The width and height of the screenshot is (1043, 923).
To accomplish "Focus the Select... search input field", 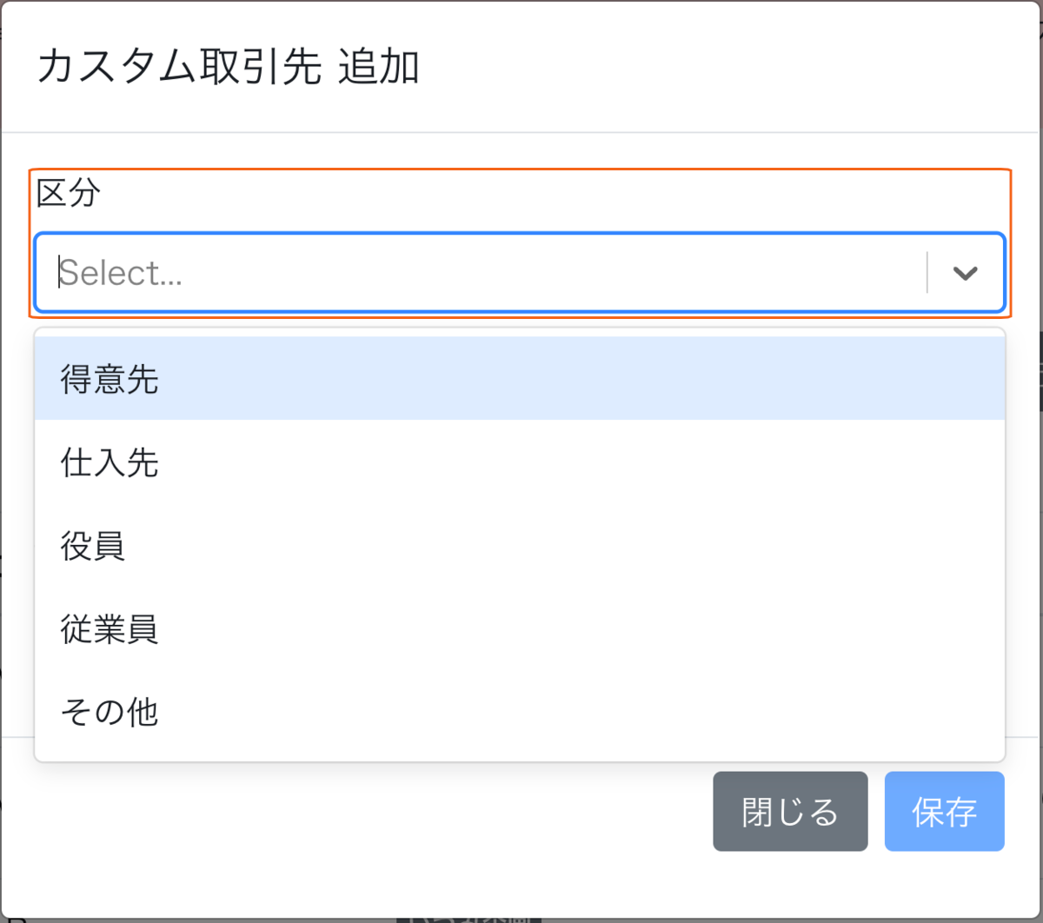I will pos(481,273).
